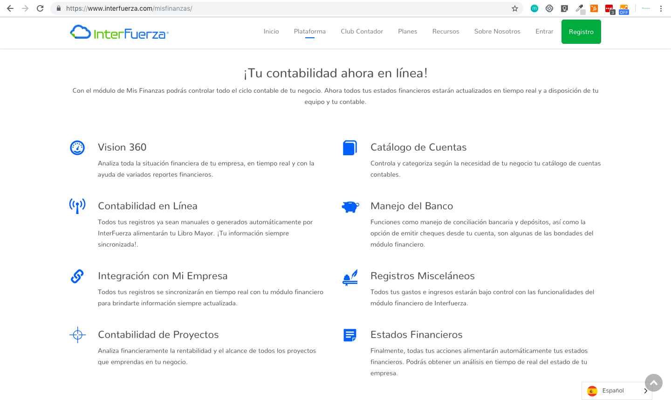Reload the page with the refresh icon
This screenshot has height=400, width=671.
[40, 8]
